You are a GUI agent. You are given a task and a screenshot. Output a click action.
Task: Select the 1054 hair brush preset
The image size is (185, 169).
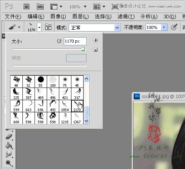coord(65,106)
